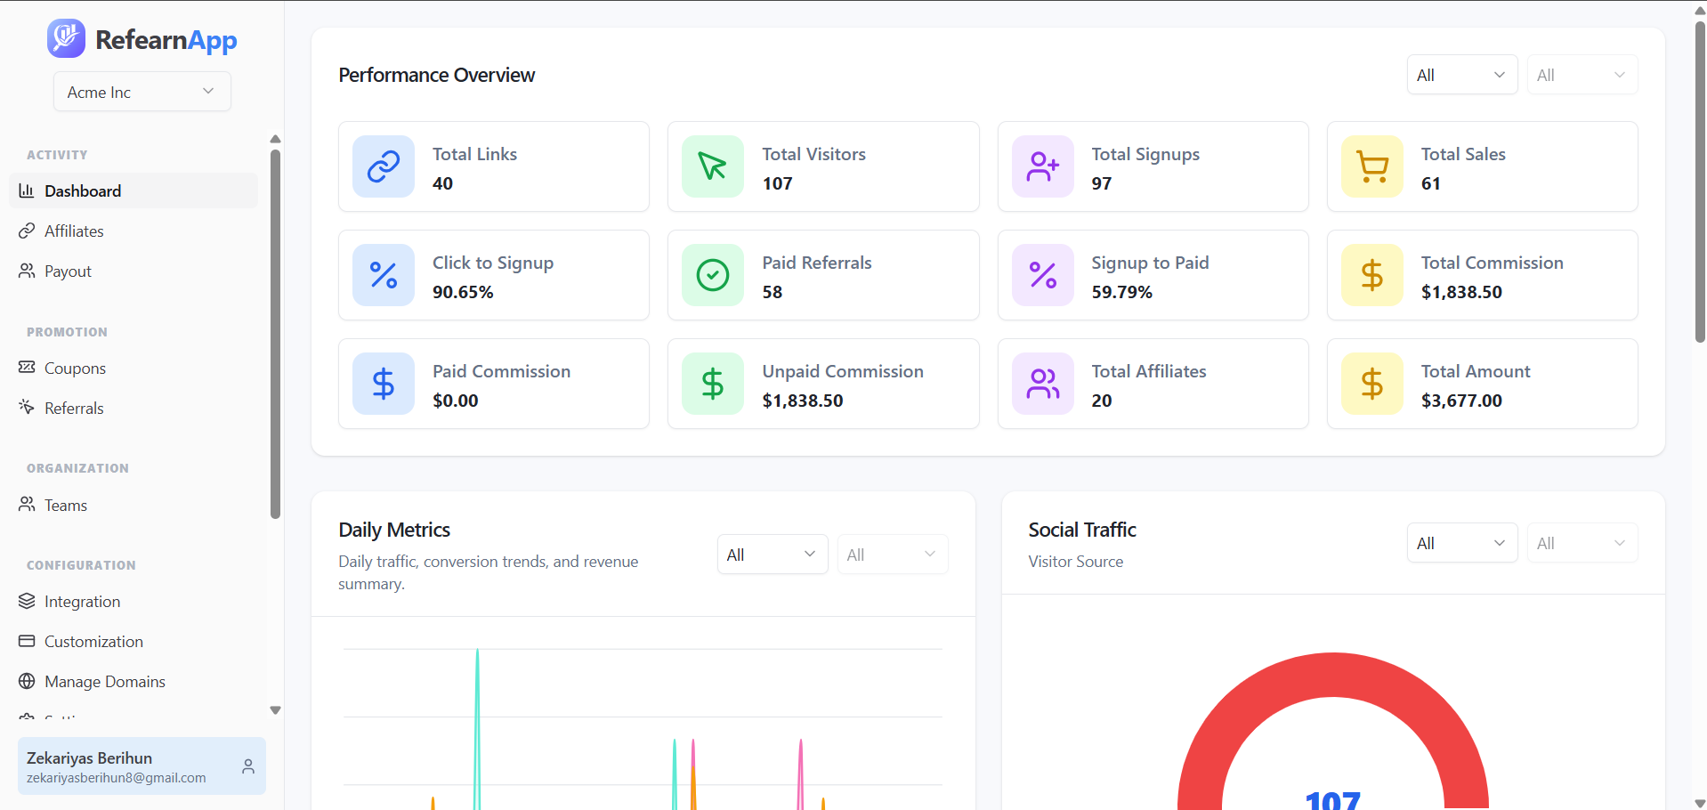Image resolution: width=1707 pixels, height=810 pixels.
Task: Click the Total Commission card
Action: click(x=1482, y=275)
